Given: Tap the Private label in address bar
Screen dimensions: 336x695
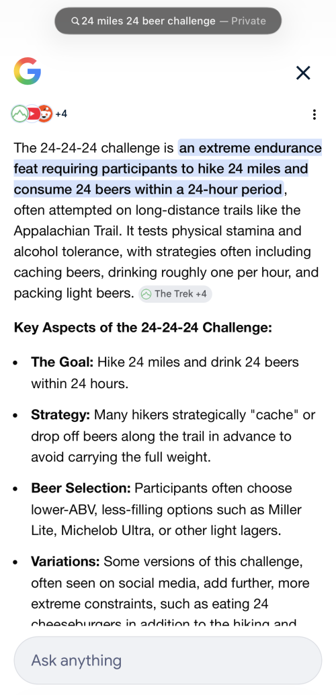Looking at the screenshot, I should coord(249,21).
